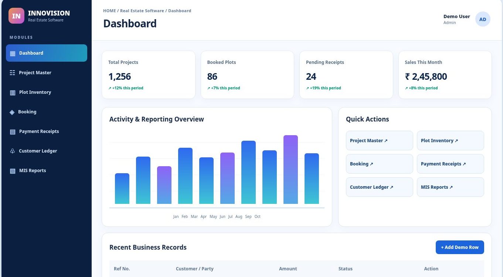Click the Pending Receipts stat card

click(x=346, y=75)
